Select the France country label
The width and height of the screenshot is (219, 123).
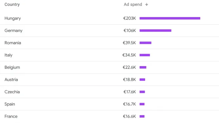coord(11,116)
